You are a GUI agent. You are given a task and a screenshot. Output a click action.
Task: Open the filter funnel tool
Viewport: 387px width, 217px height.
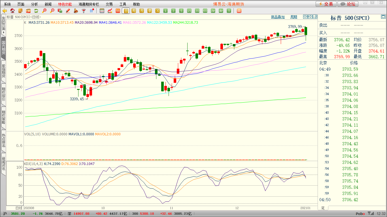84,11
